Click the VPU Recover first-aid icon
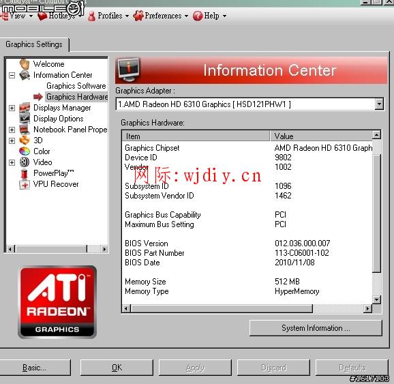The height and width of the screenshot is (384, 394). (x=25, y=184)
